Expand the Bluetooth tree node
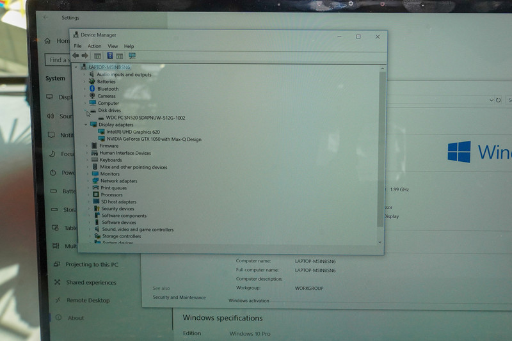 click(x=84, y=89)
